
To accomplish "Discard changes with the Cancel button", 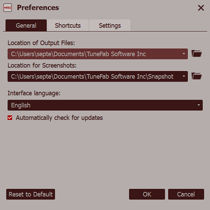I will (186, 194).
